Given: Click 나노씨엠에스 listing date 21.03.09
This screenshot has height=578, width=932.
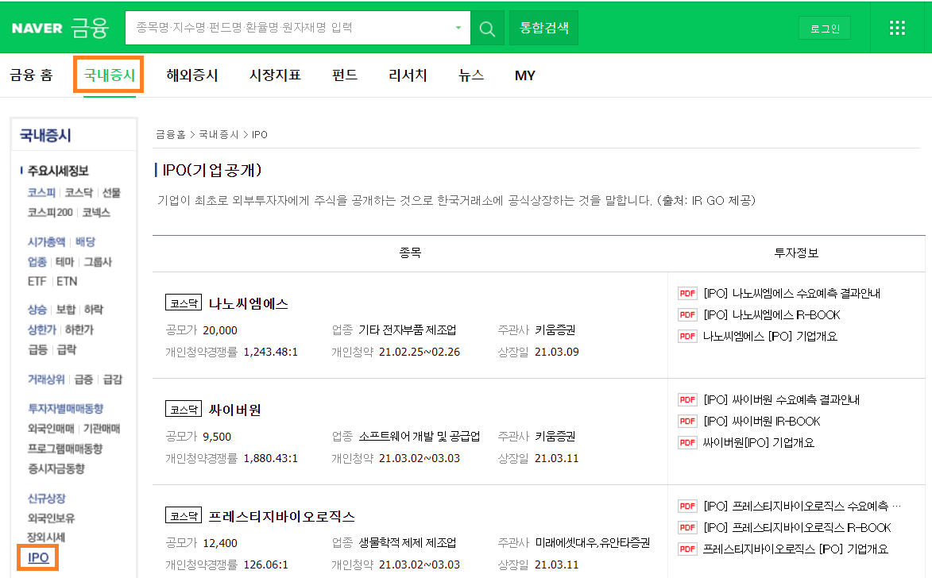Looking at the screenshot, I should (556, 353).
